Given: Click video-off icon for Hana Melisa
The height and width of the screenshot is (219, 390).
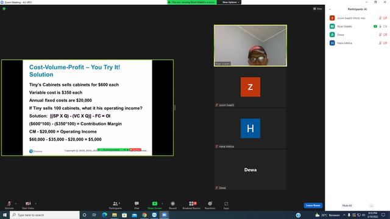Looking at the screenshot, I should pos(385,43).
